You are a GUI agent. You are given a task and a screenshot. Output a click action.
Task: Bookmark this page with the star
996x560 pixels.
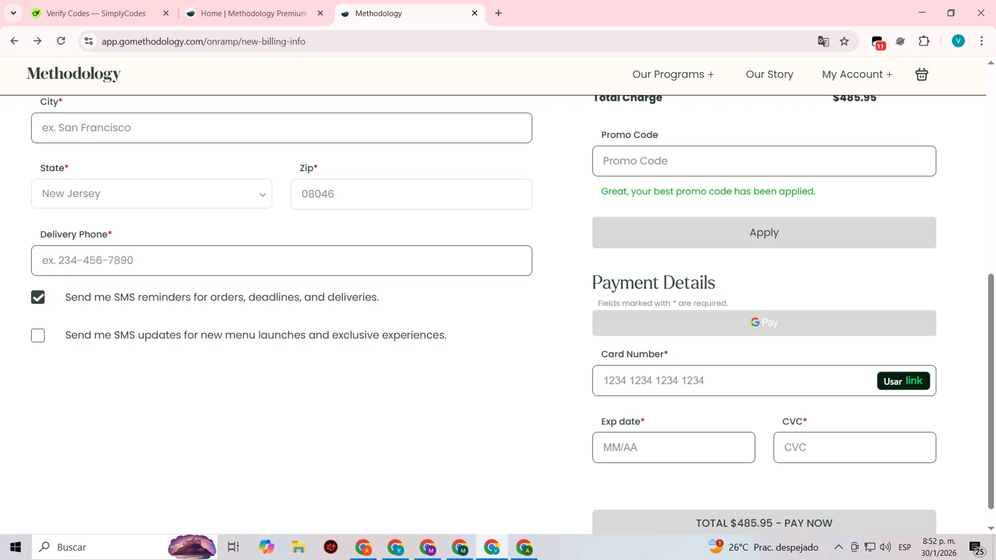(x=845, y=41)
